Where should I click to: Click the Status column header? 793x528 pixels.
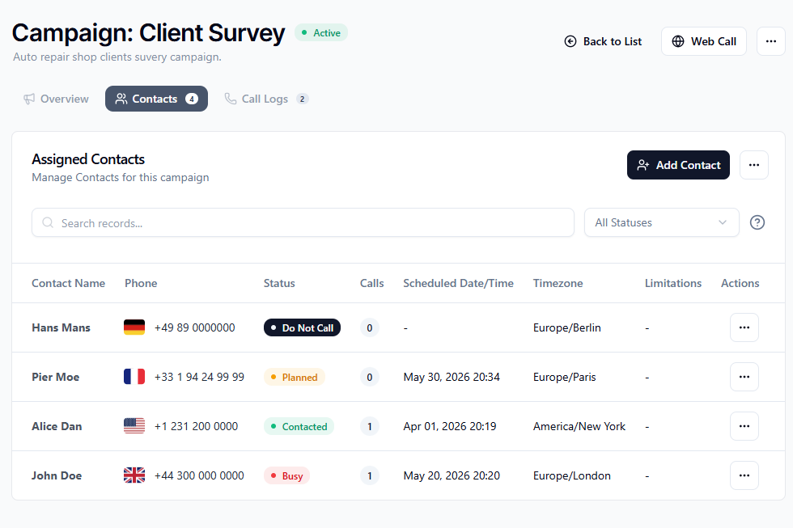[279, 284]
